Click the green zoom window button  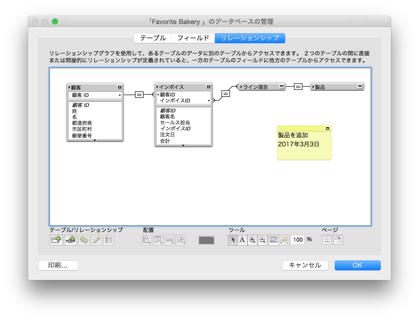point(55,22)
